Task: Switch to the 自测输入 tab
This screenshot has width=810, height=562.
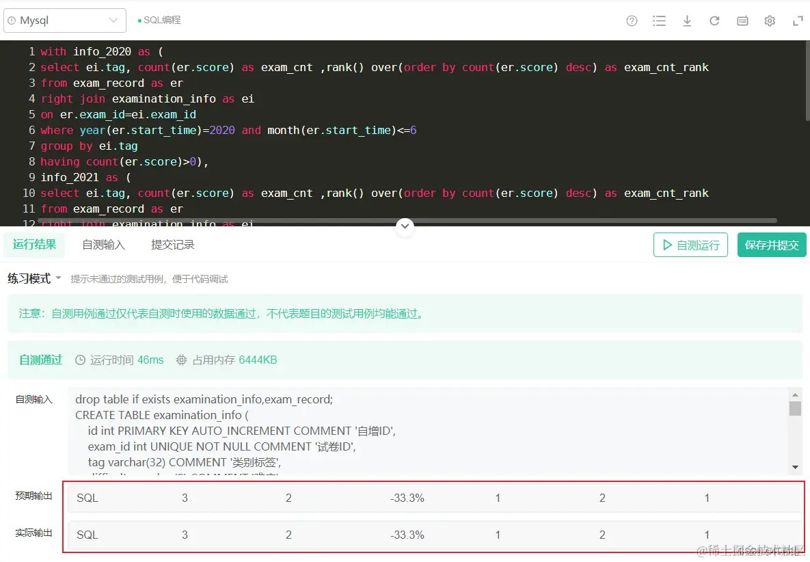Action: [103, 244]
